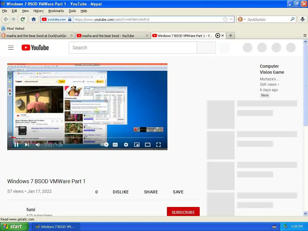308x231 pixels.
Task: Open the URL history dropdown arrow
Action: 231,19
